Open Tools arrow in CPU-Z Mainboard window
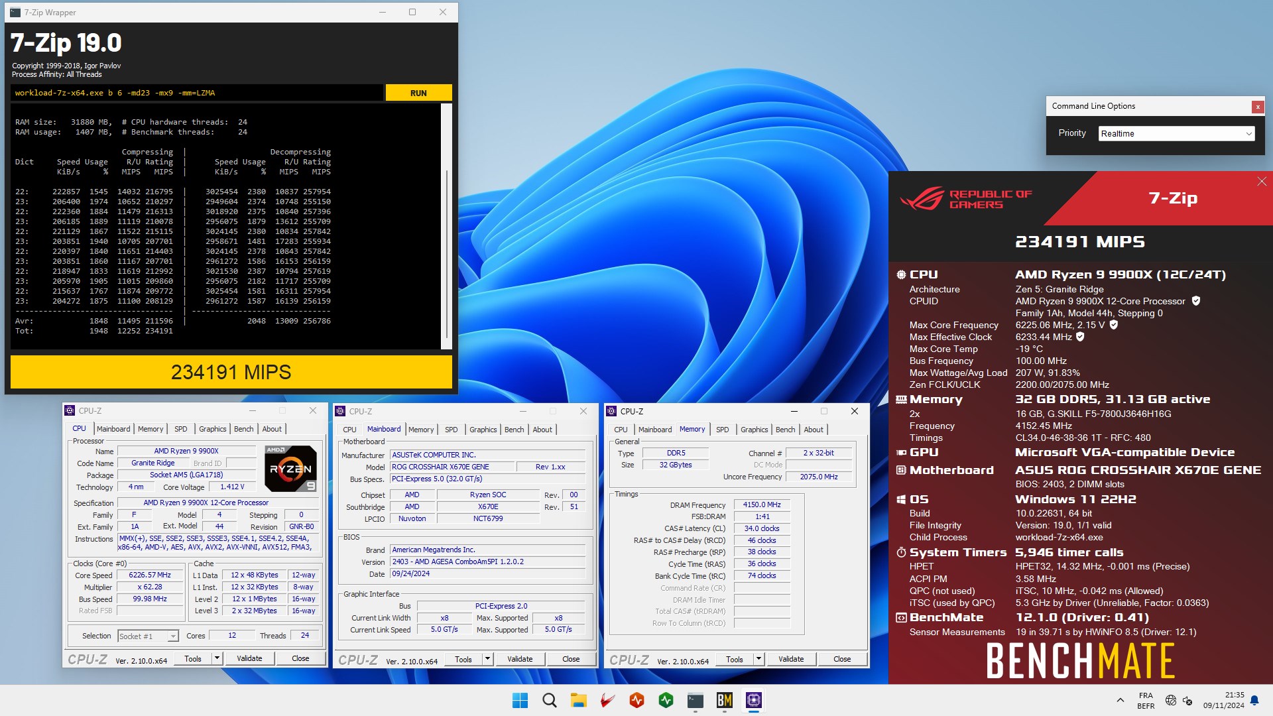 487,659
